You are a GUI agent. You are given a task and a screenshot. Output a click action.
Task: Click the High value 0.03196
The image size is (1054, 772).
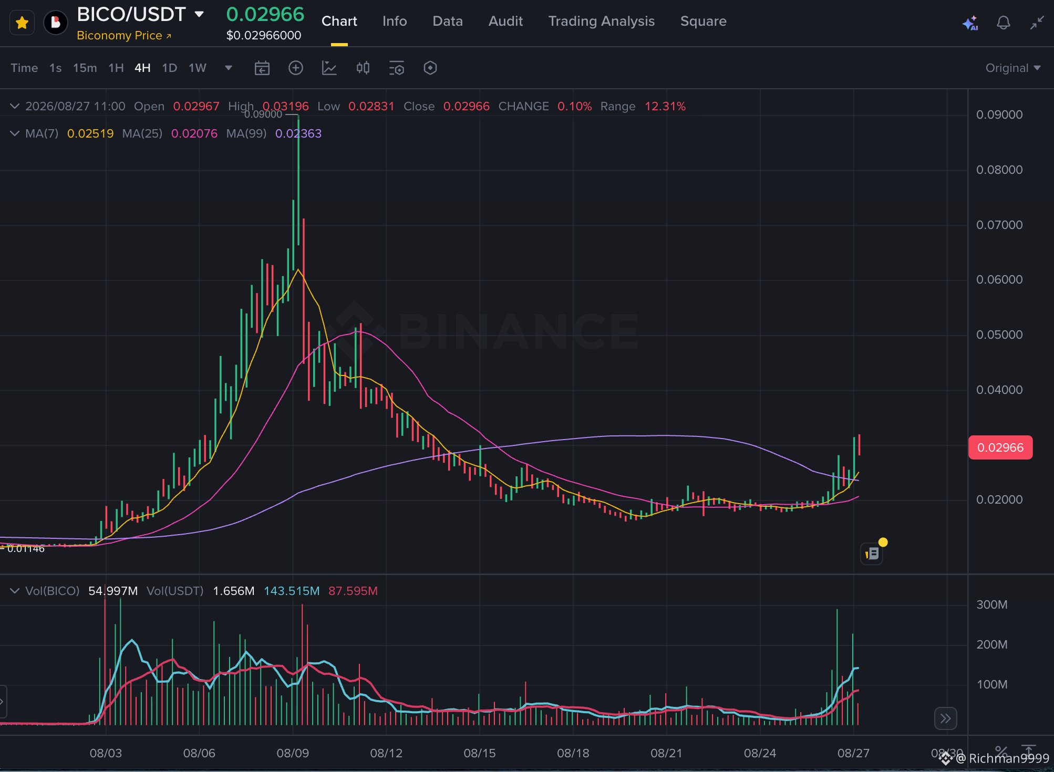tap(286, 106)
